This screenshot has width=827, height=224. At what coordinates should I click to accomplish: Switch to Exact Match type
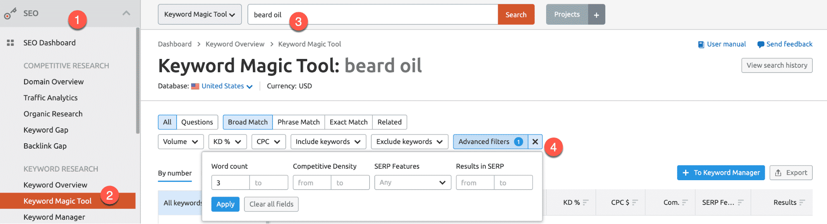pos(348,122)
